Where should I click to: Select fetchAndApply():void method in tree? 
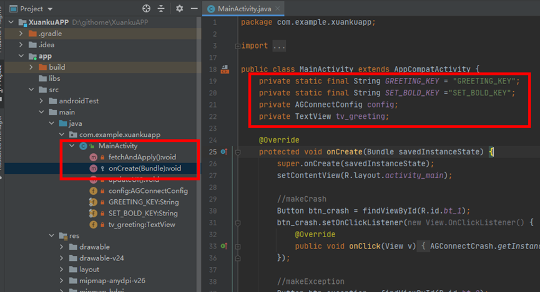[x=142, y=157]
